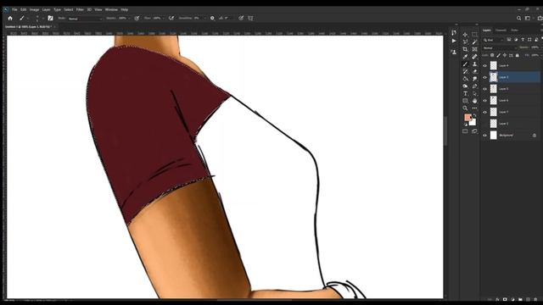Select the Brush tool in toolbox
The width and height of the screenshot is (543, 305).
coord(465,64)
